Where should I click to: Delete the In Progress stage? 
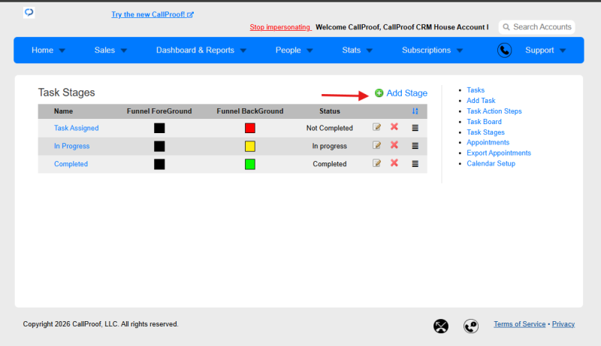(x=394, y=145)
